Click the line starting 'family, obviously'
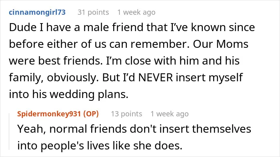 tap(126, 78)
